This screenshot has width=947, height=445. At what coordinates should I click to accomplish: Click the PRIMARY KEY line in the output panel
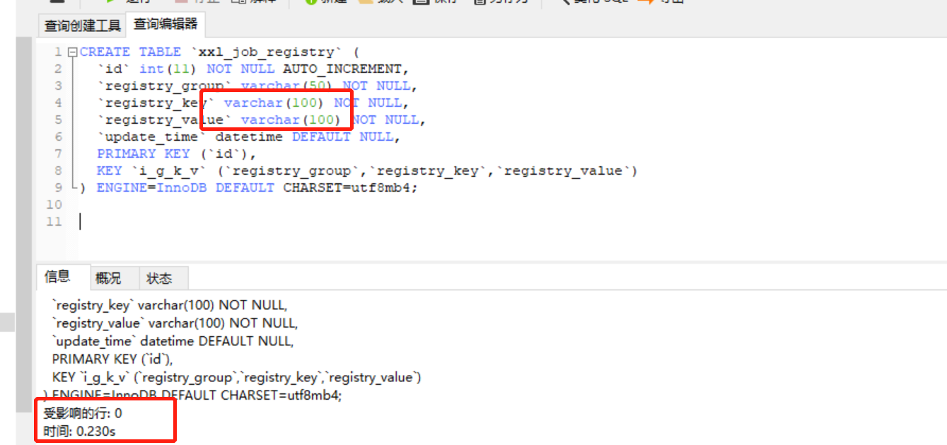click(x=112, y=359)
